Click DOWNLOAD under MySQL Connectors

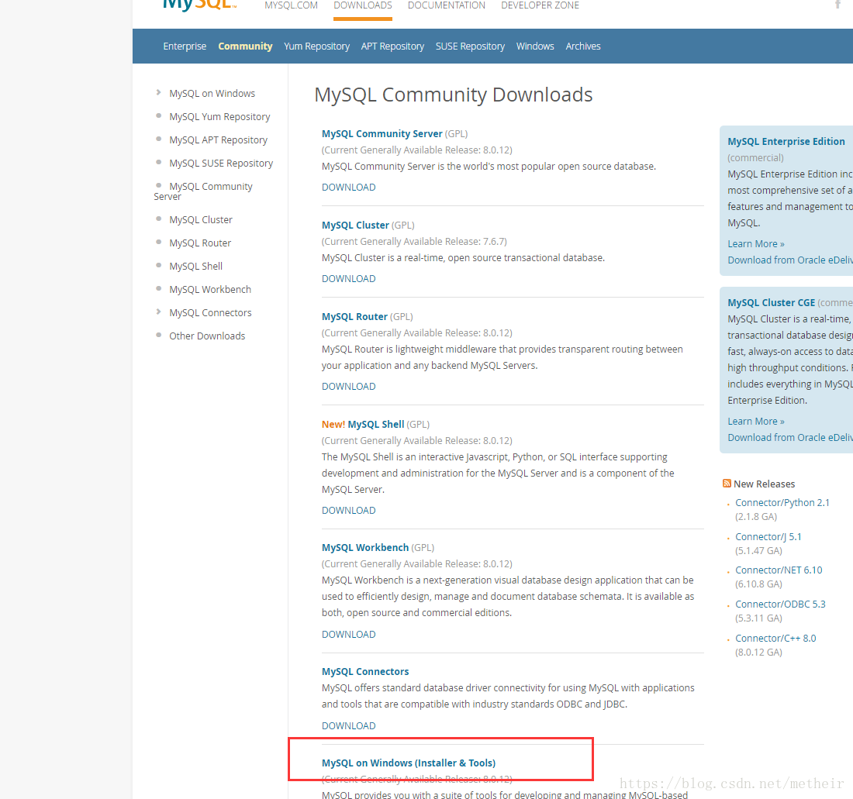click(349, 725)
